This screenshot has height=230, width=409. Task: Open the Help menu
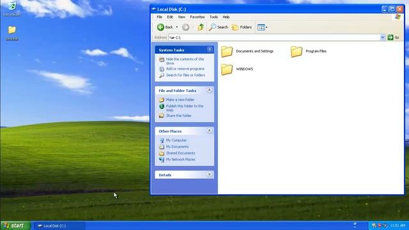pos(226,17)
